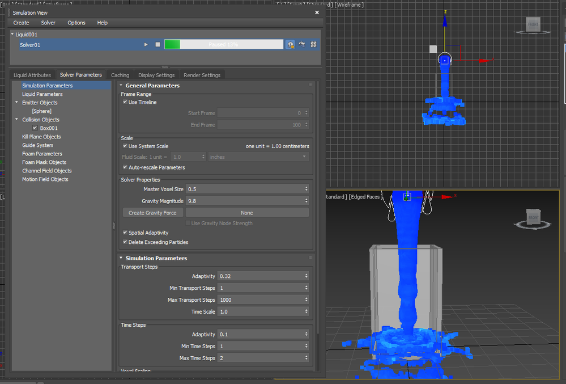Open the inches fluid scale unit dropdown
The width and height of the screenshot is (566, 384).
coord(258,157)
